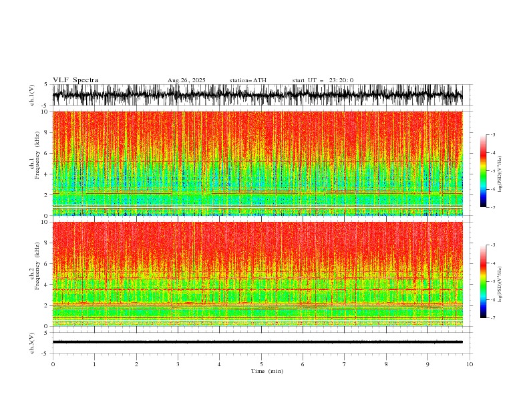529x409 pixels.
Task: Click the 'ch.3(V)' axis label
Action: pos(32,343)
